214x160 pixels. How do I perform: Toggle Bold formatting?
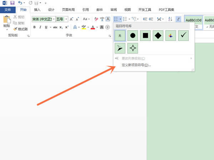(x=35, y=27)
